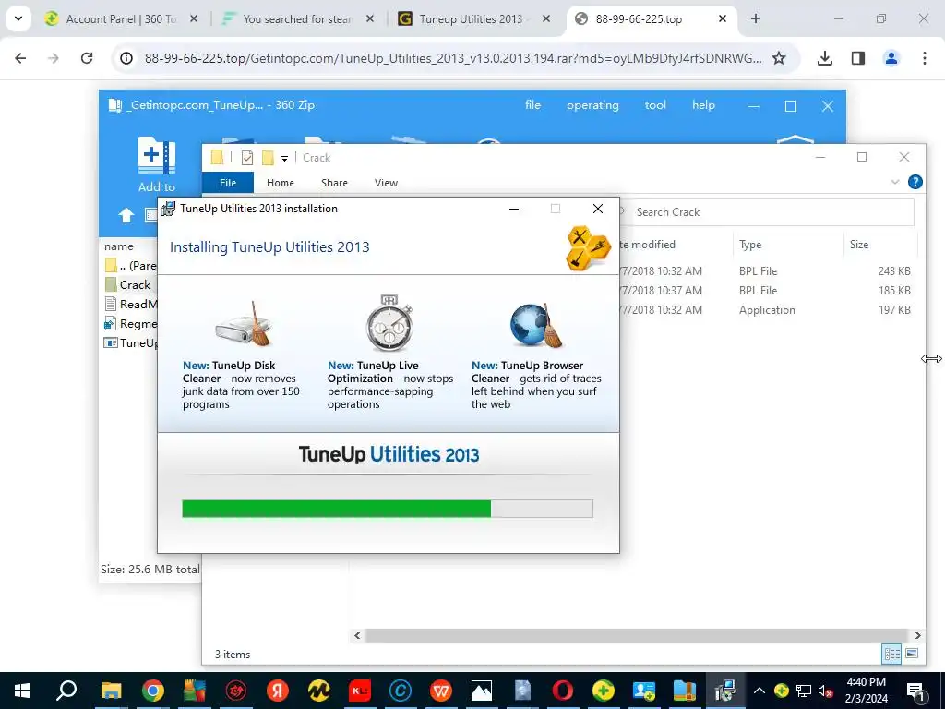The width and height of the screenshot is (945, 709).
Task: Open the Chrome side panel icon
Action: [858, 58]
